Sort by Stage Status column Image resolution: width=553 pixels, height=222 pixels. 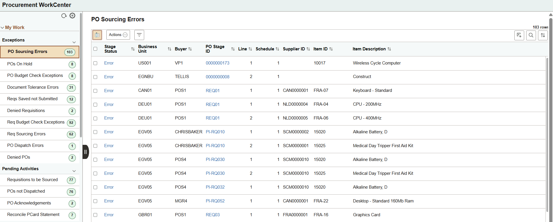[133, 49]
